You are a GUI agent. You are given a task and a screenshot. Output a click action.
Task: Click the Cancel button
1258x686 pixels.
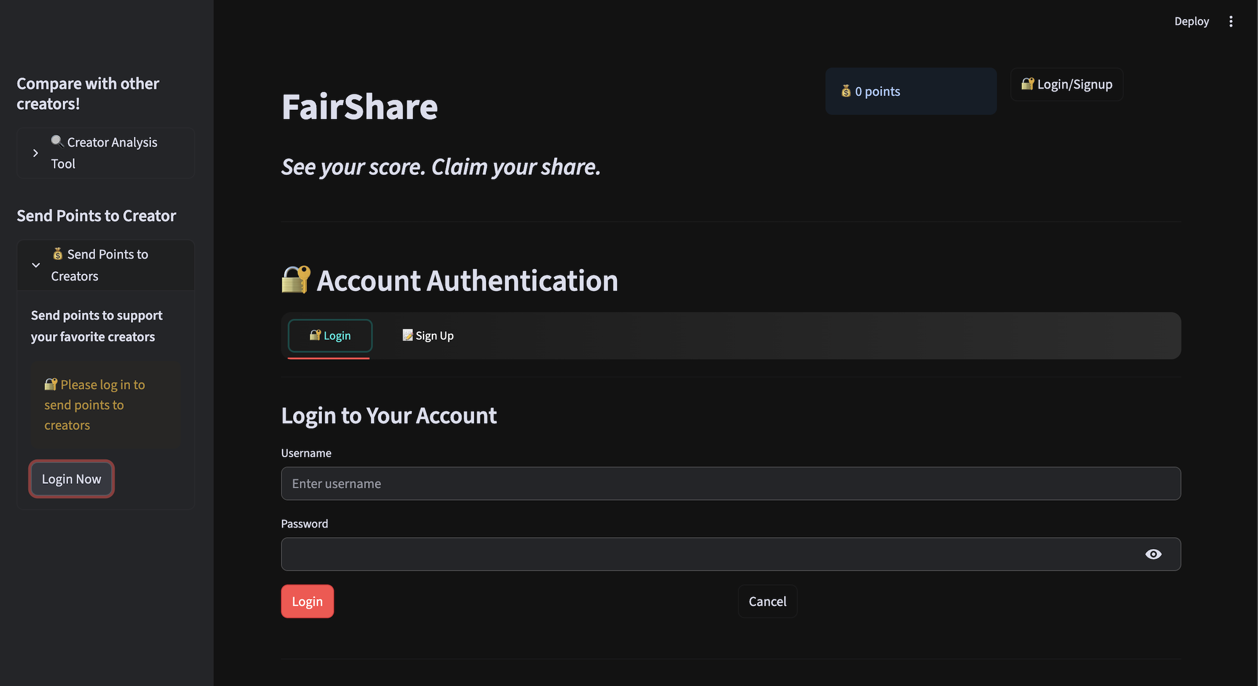coord(767,601)
